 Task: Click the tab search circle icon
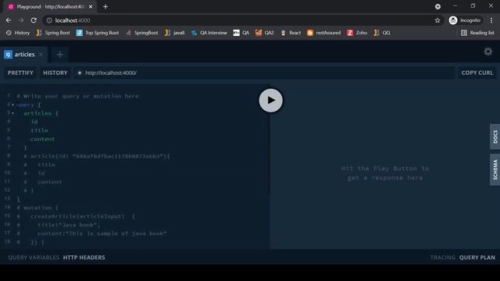(x=437, y=6)
